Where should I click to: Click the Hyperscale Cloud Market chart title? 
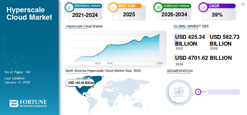(84, 26)
